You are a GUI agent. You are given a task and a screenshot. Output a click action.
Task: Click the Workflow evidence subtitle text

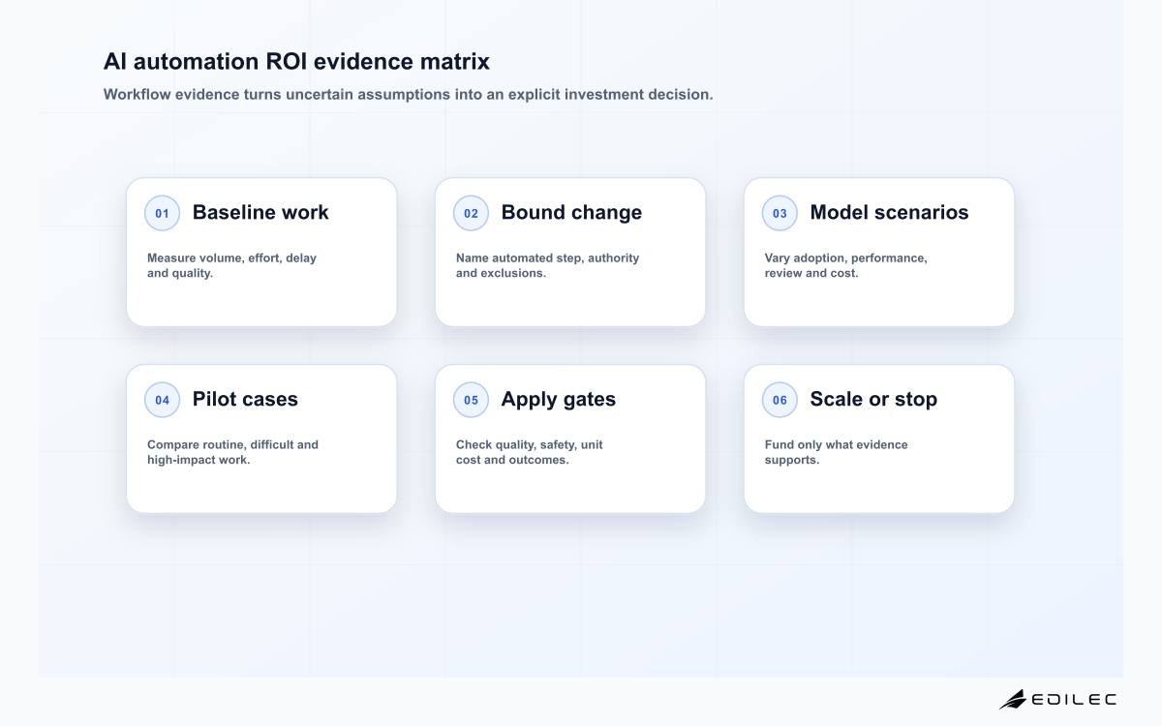(408, 94)
